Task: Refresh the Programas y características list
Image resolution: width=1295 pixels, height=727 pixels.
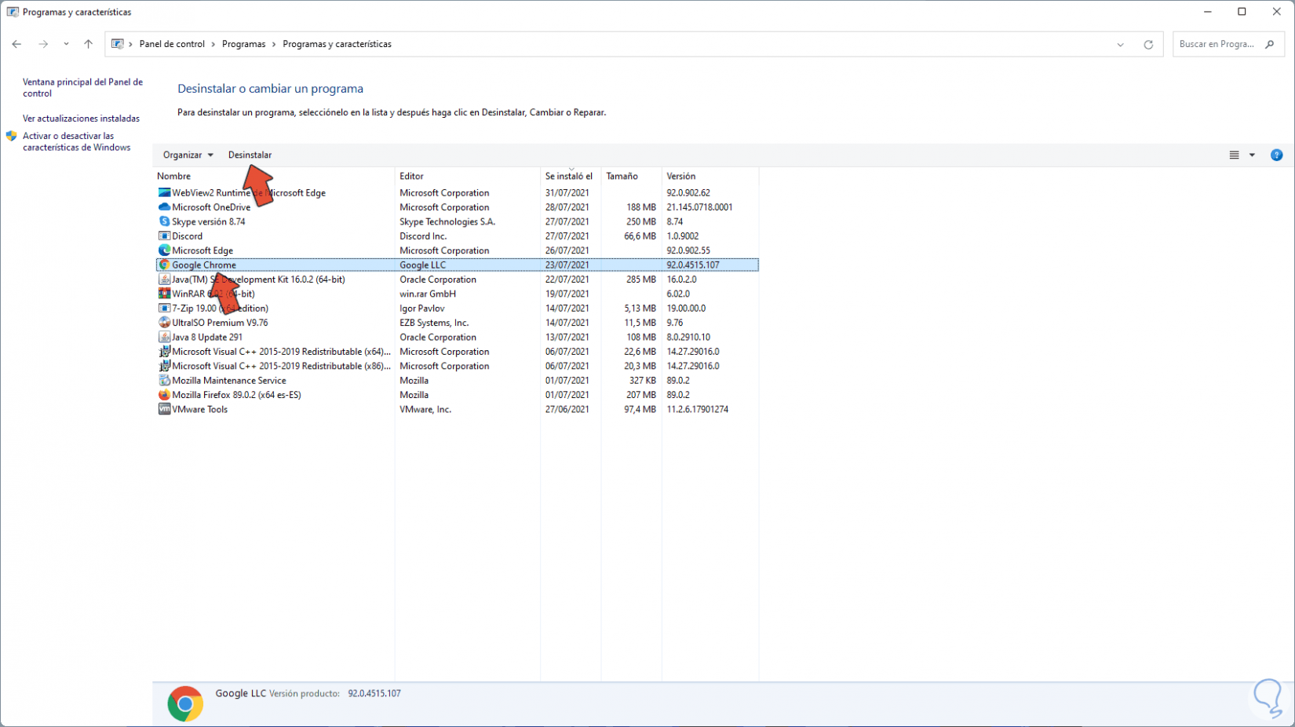Action: click(x=1148, y=45)
